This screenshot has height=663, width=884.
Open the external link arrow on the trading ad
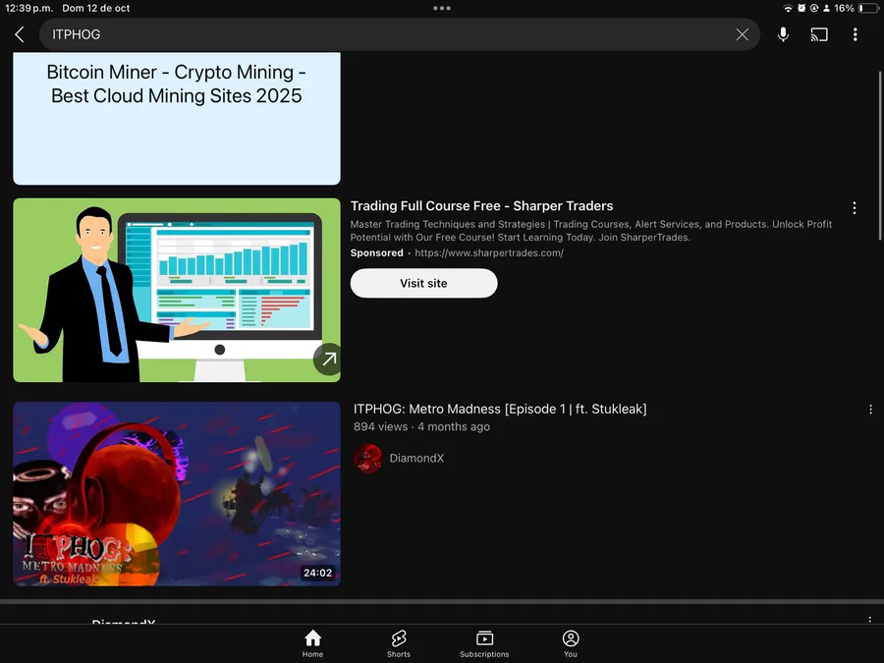(328, 359)
